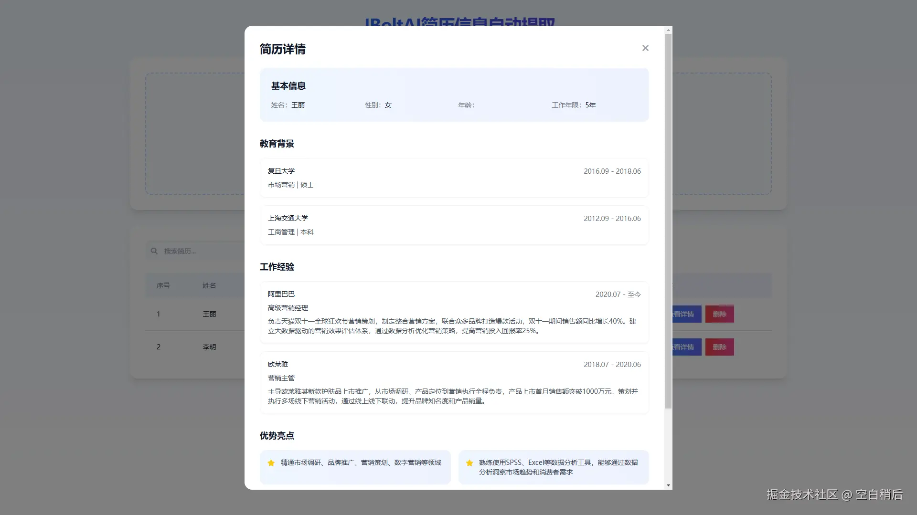The height and width of the screenshot is (515, 917).
Task: Click the 教育背景 section heading
Action: [277, 144]
